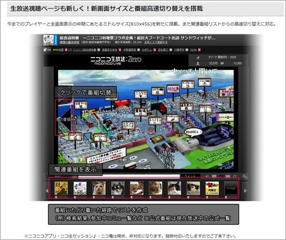Click the comment count speech bubble icon
The width and height of the screenshot is (286, 240).
[x=222, y=64]
